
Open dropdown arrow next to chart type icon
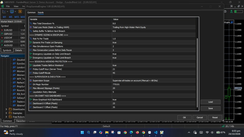click(x=7, y=12)
